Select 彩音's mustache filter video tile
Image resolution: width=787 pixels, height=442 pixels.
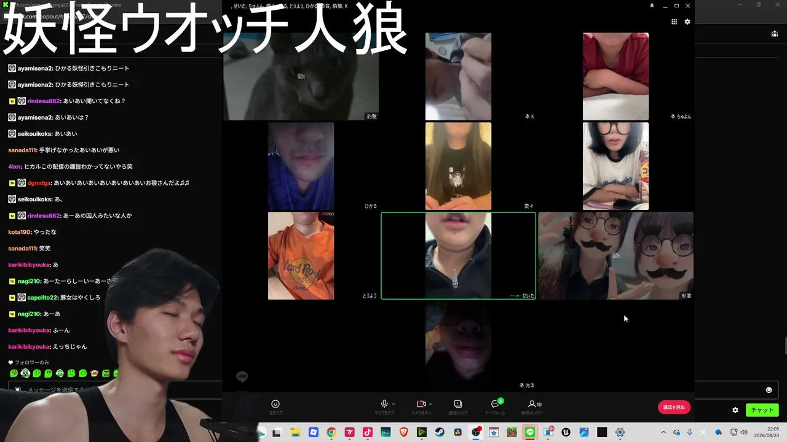pyautogui.click(x=615, y=256)
